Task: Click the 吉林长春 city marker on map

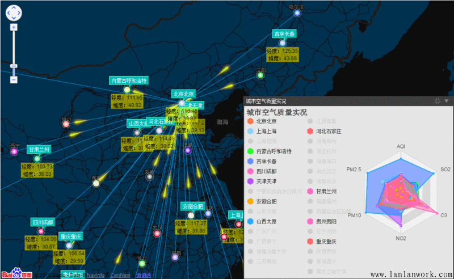Action: coord(281,43)
